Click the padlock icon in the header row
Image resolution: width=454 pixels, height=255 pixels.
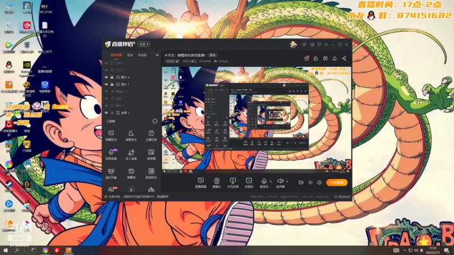click(x=316, y=58)
